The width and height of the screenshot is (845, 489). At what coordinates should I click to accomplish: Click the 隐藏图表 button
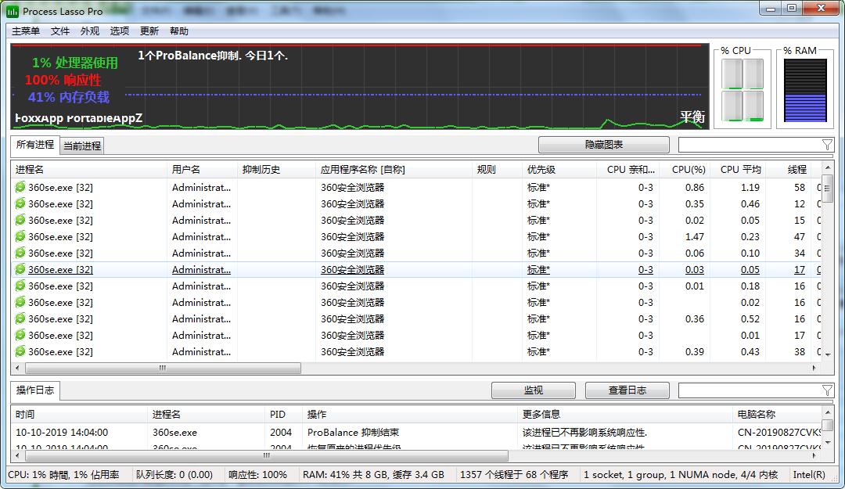pyautogui.click(x=603, y=145)
